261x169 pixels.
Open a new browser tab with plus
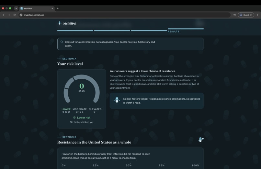(x=58, y=8)
